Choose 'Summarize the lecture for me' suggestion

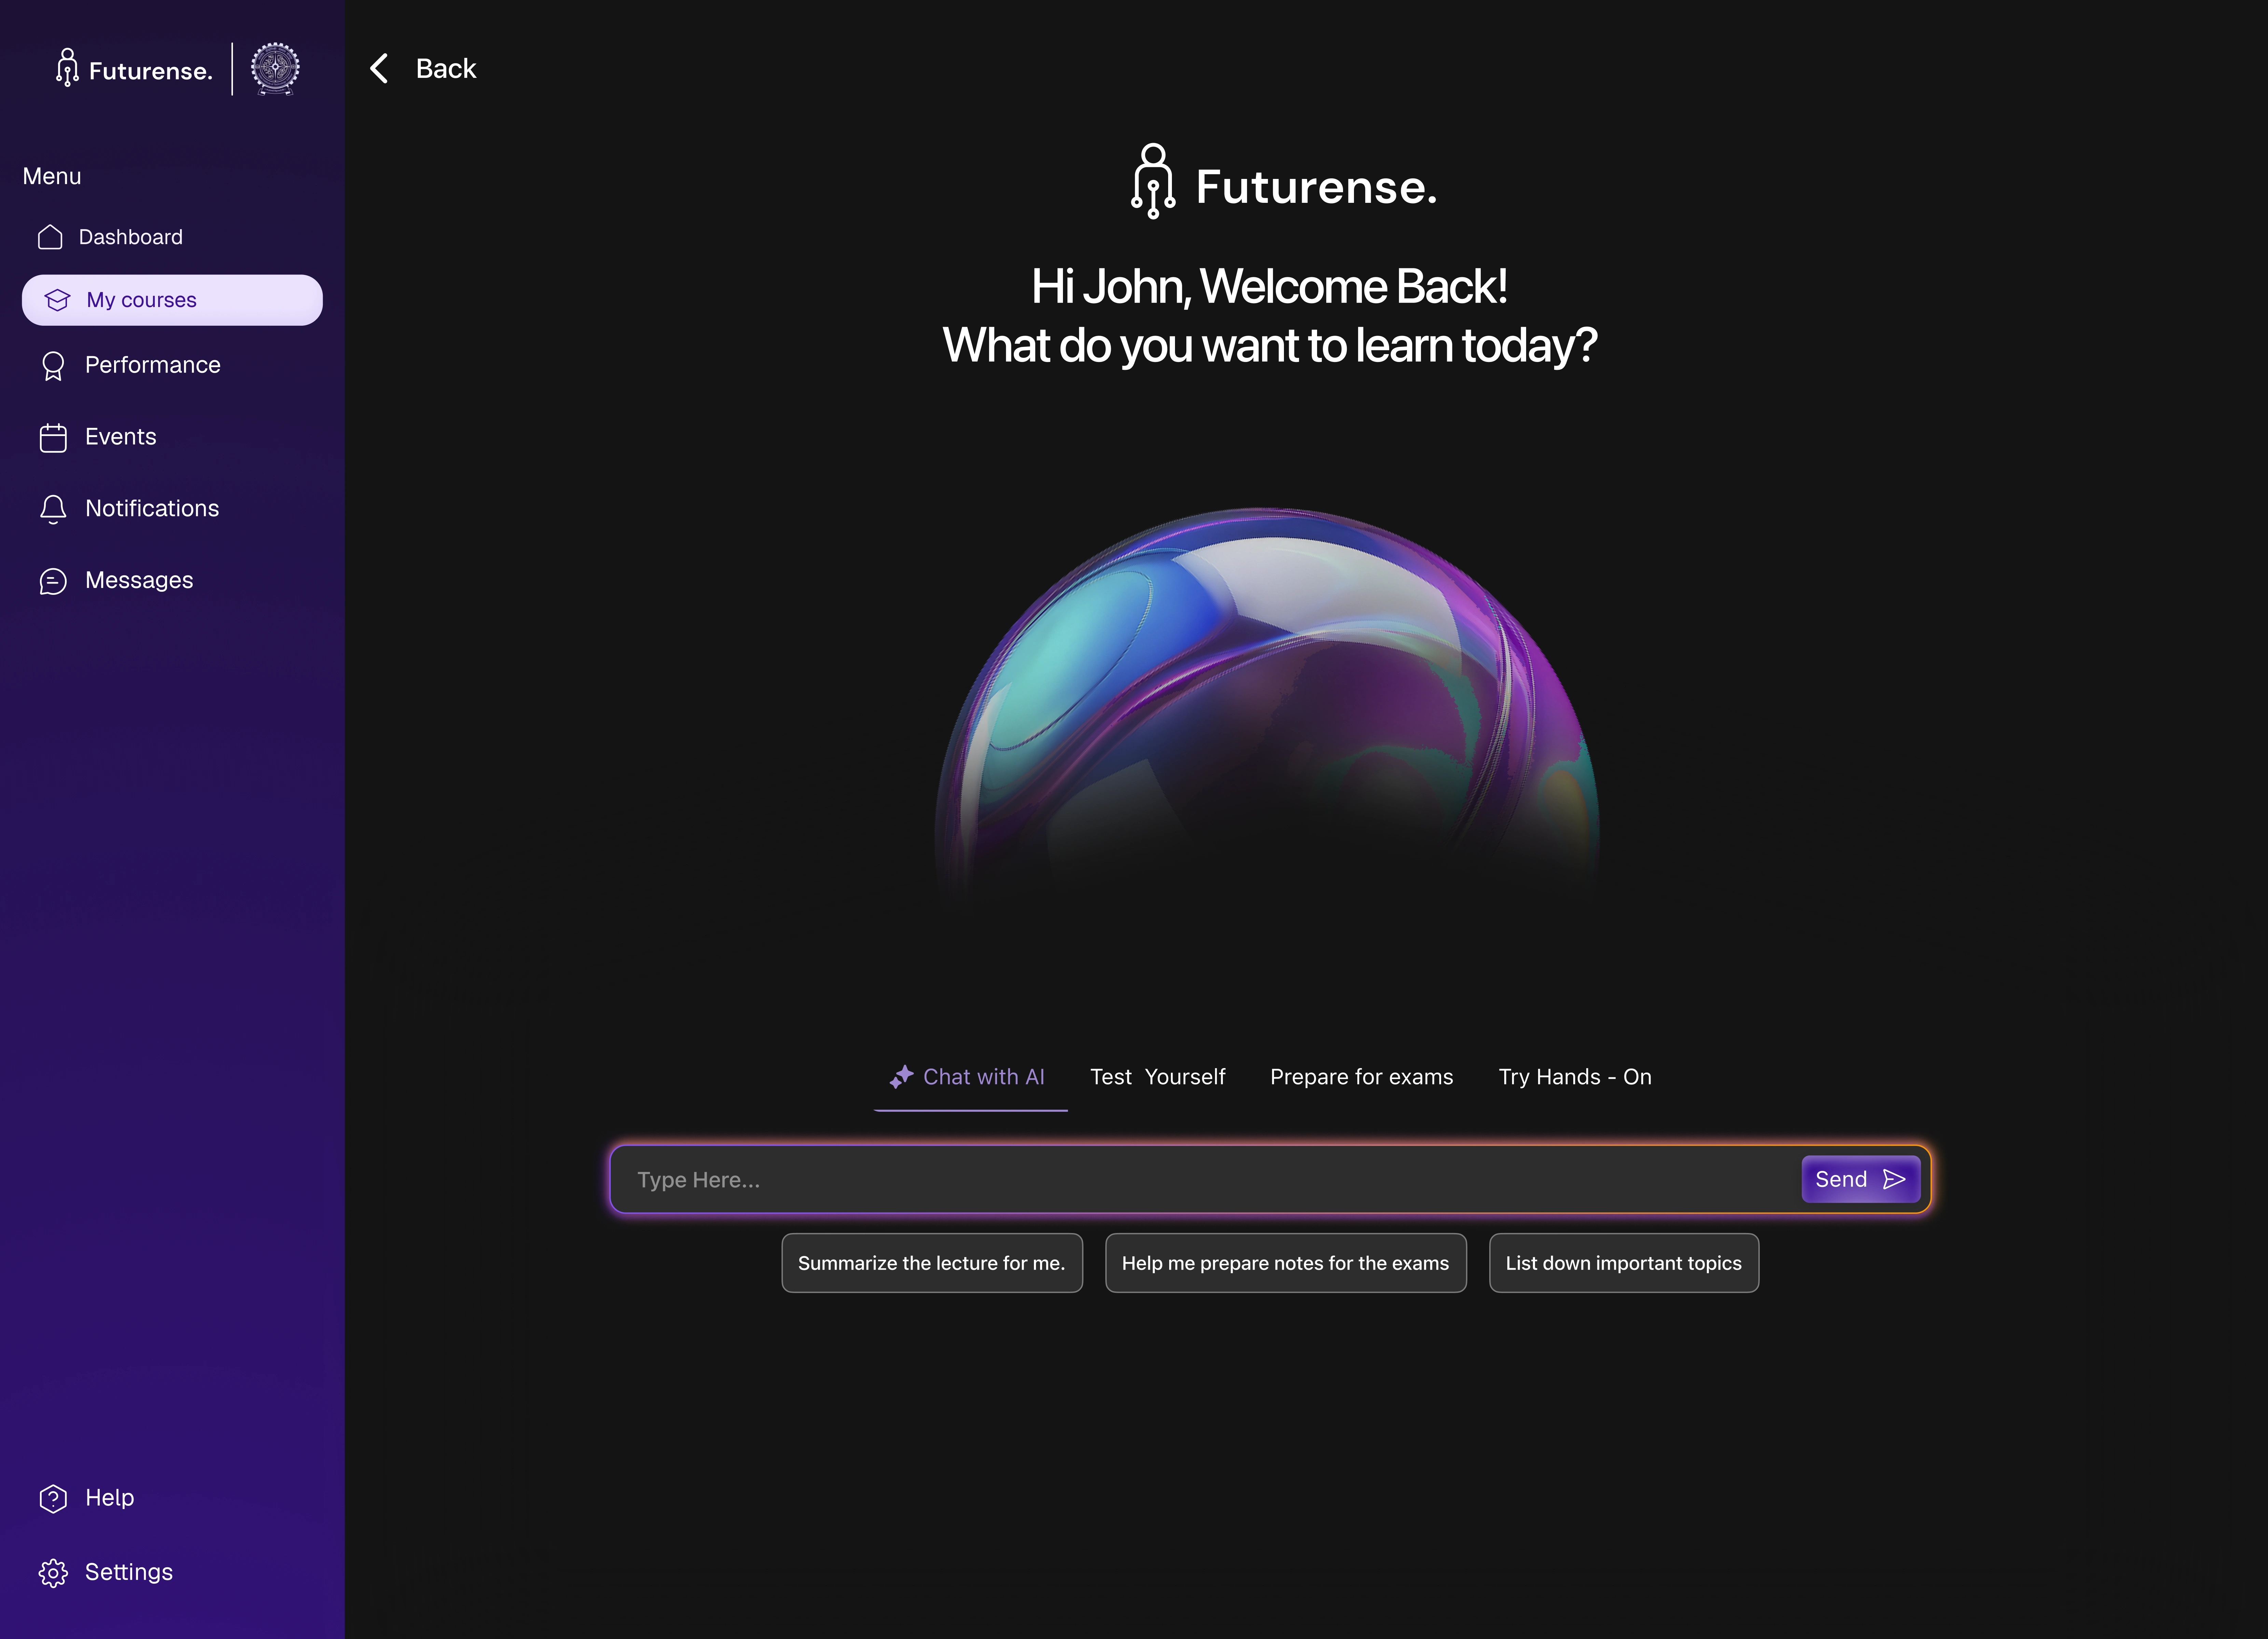pos(931,1263)
